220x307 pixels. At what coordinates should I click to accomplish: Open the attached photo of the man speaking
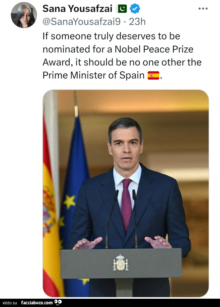[125, 193]
